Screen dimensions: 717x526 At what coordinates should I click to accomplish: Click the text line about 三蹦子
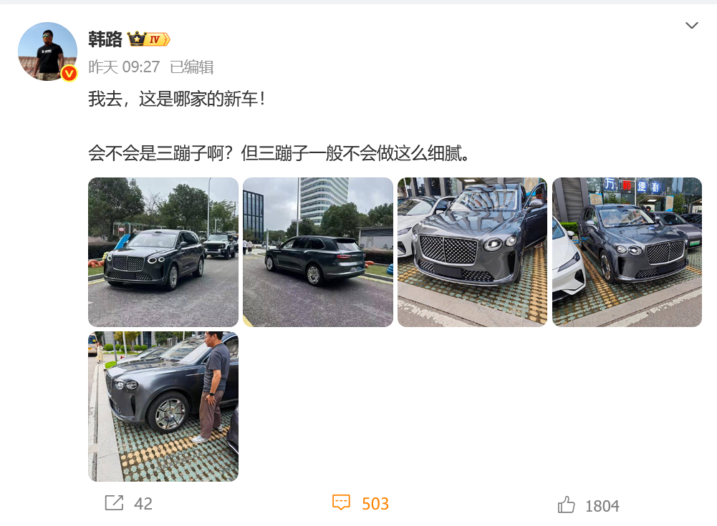pos(279,153)
